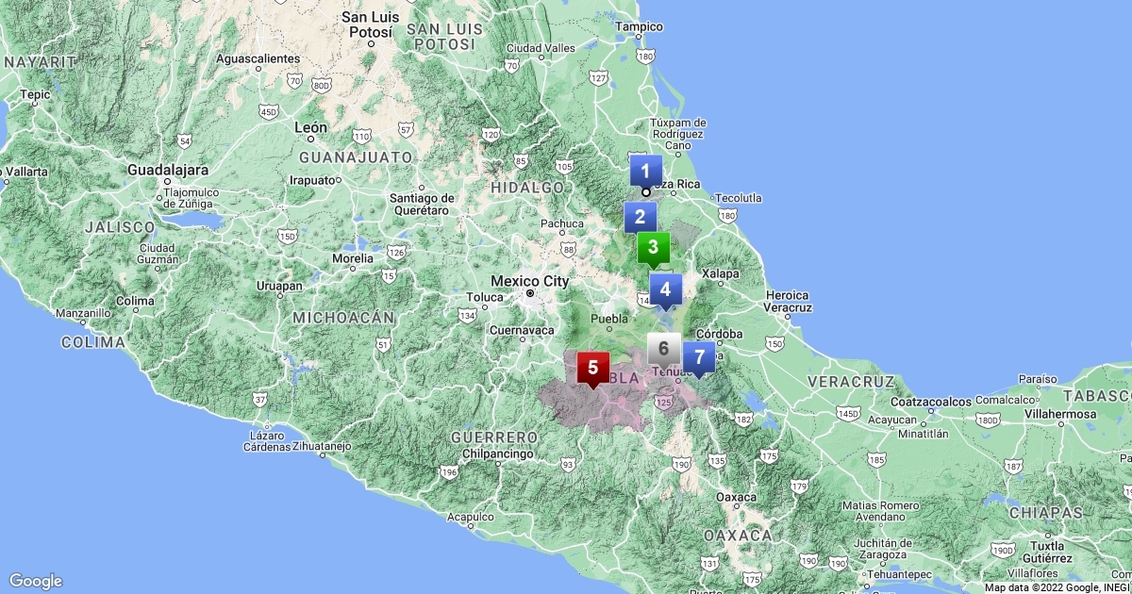This screenshot has height=594, width=1132.
Task: Click the blue map marker numbered 1
Action: click(x=645, y=172)
